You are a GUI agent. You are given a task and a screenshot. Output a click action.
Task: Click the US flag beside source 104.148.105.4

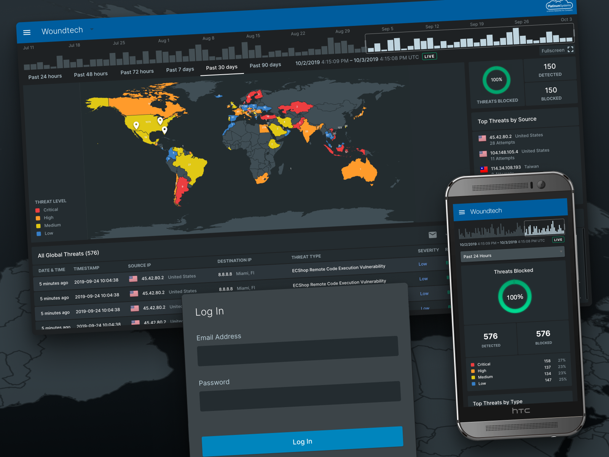pyautogui.click(x=483, y=154)
